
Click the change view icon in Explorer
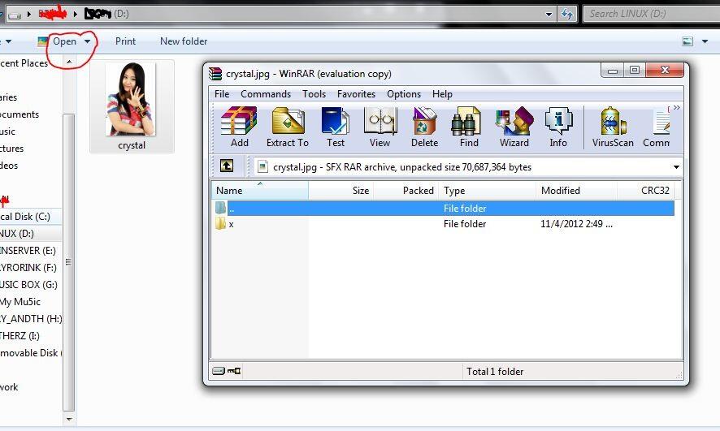(x=687, y=41)
